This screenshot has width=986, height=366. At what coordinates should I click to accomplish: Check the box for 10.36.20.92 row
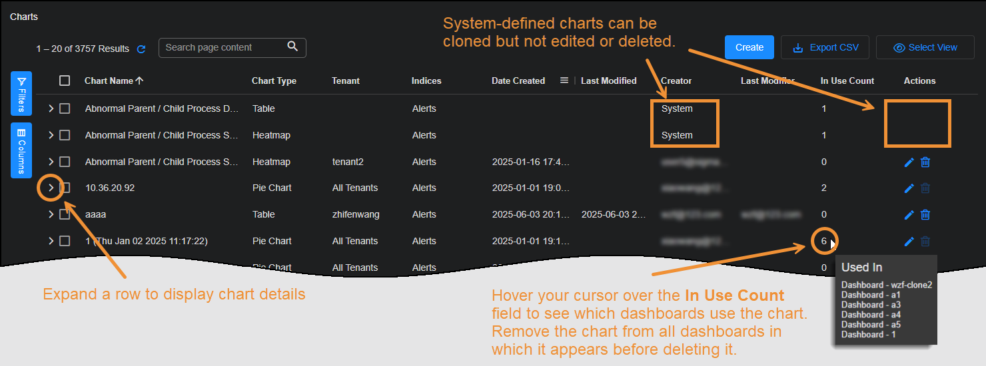65,188
